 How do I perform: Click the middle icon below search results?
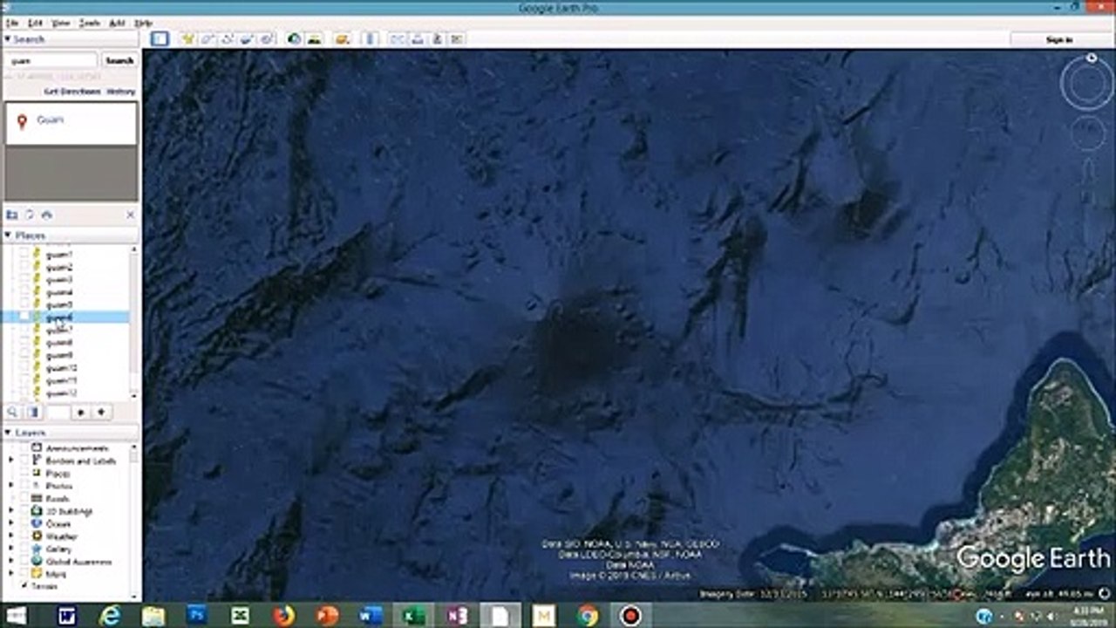click(30, 215)
